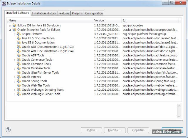
Task: Click the Oracle GlassFish Server Tools icon
Action: tap(19, 73)
